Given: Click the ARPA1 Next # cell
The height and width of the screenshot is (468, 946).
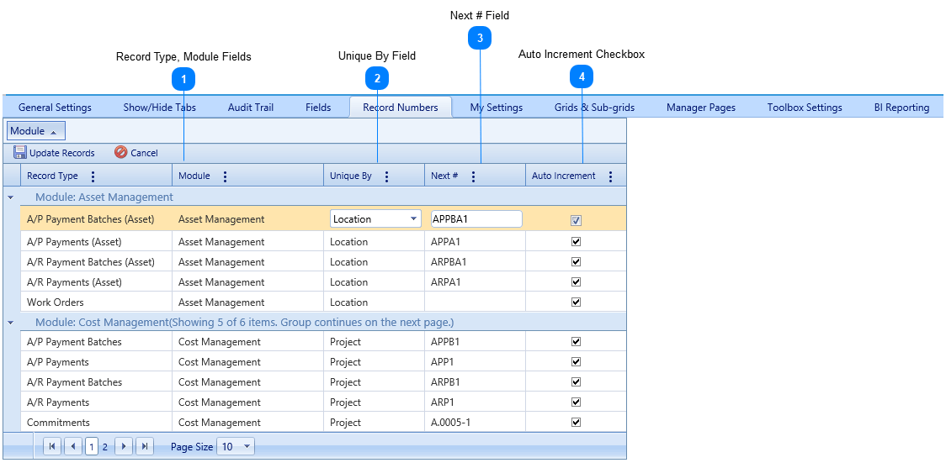Looking at the screenshot, I should tap(476, 281).
